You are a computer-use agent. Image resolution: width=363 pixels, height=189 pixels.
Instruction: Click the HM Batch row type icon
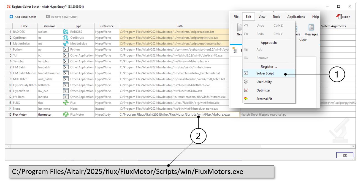coord(66,67)
